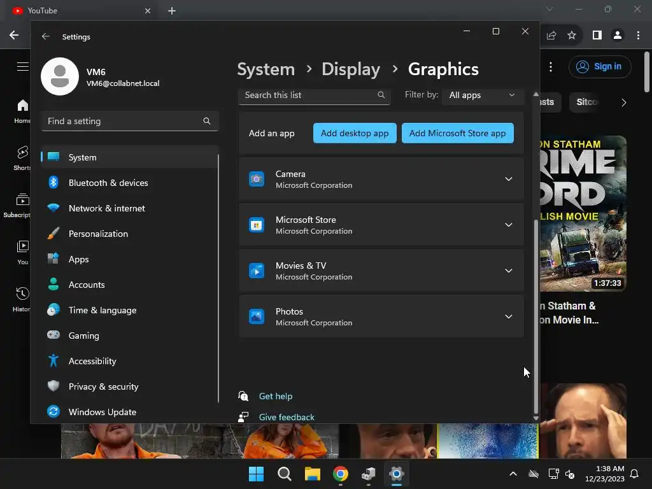Screen dimensions: 652x489
Task: Click YouTube chips next arrow
Action: [x=623, y=103]
